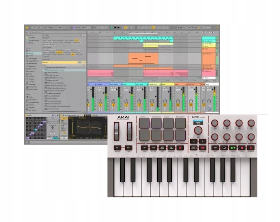Click the red record button on the MPK mini
Image resolution: width=280 pixels, height=222 pixels.
[242, 148]
